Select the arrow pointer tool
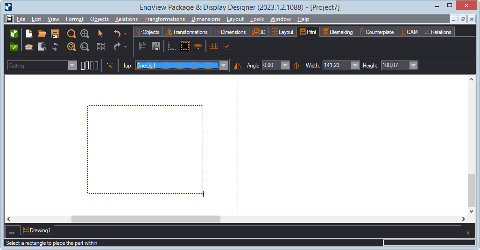 [x=100, y=33]
